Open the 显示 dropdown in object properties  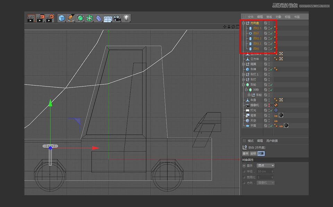pos(266,165)
